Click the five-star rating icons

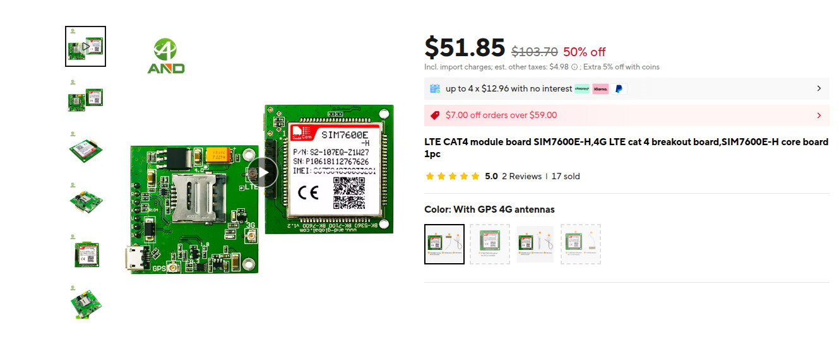452,177
